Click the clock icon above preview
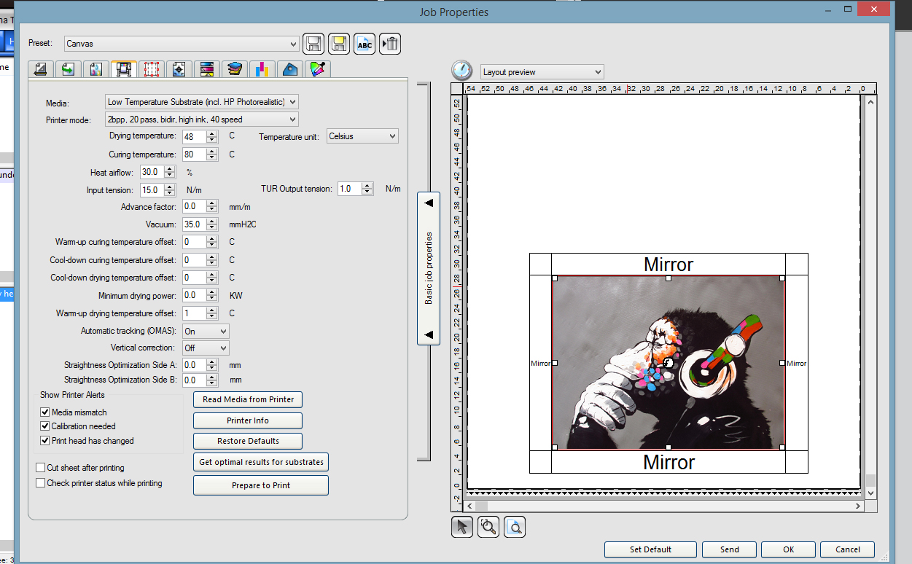This screenshot has width=912, height=564. click(461, 71)
